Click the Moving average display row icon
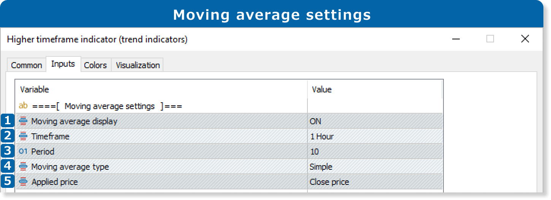The width and height of the screenshot is (551, 200). [23, 121]
